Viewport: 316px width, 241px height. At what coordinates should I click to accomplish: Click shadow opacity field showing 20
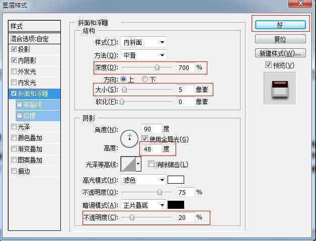coord(185,217)
